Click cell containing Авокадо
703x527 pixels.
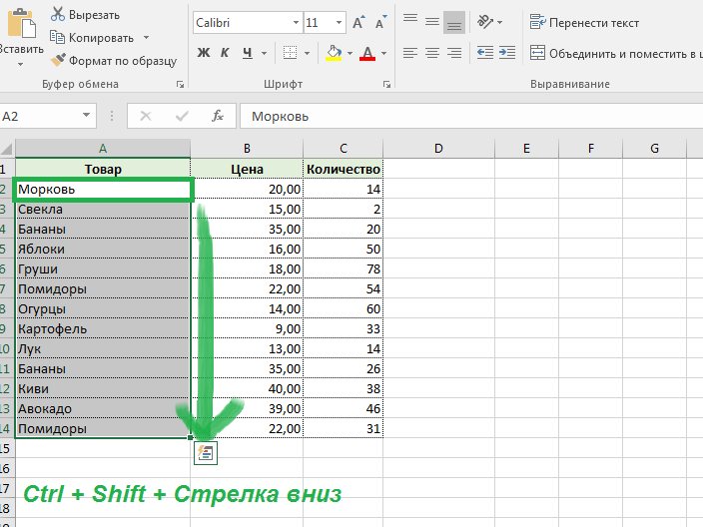[103, 408]
